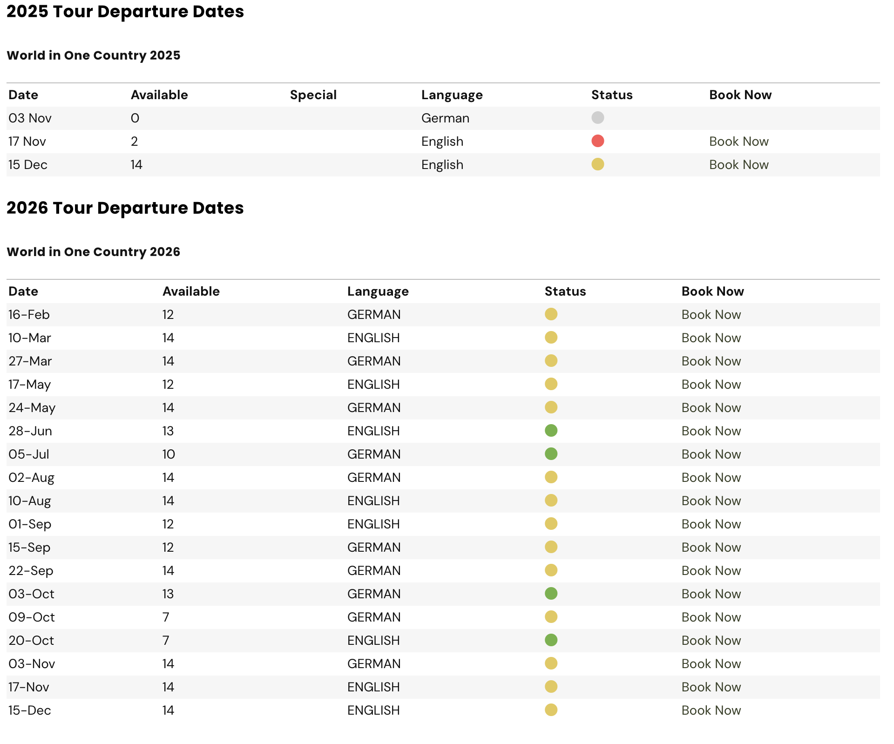
Task: Click the green status dot for 05-Jul
Action: point(551,453)
